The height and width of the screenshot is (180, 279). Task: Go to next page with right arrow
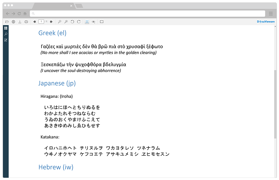[x=51, y=22]
